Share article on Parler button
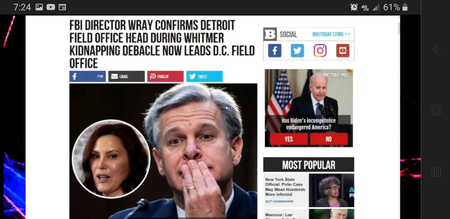This screenshot has height=219, width=450. tap(165, 76)
